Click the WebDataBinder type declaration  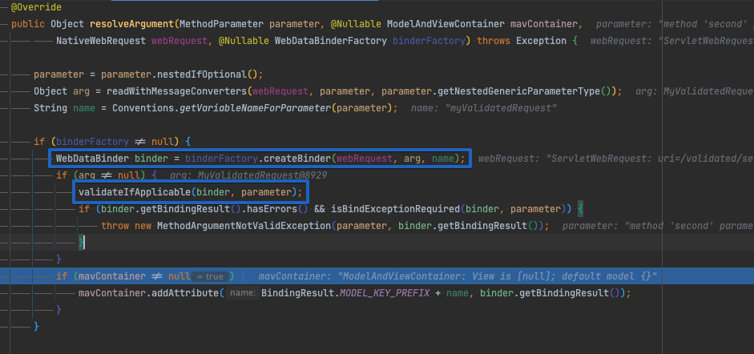point(92,158)
